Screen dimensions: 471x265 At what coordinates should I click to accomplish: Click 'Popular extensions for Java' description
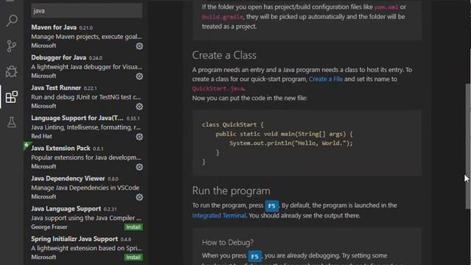[x=86, y=158]
